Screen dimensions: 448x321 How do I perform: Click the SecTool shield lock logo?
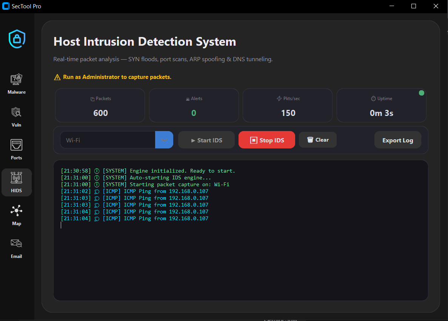(x=17, y=39)
